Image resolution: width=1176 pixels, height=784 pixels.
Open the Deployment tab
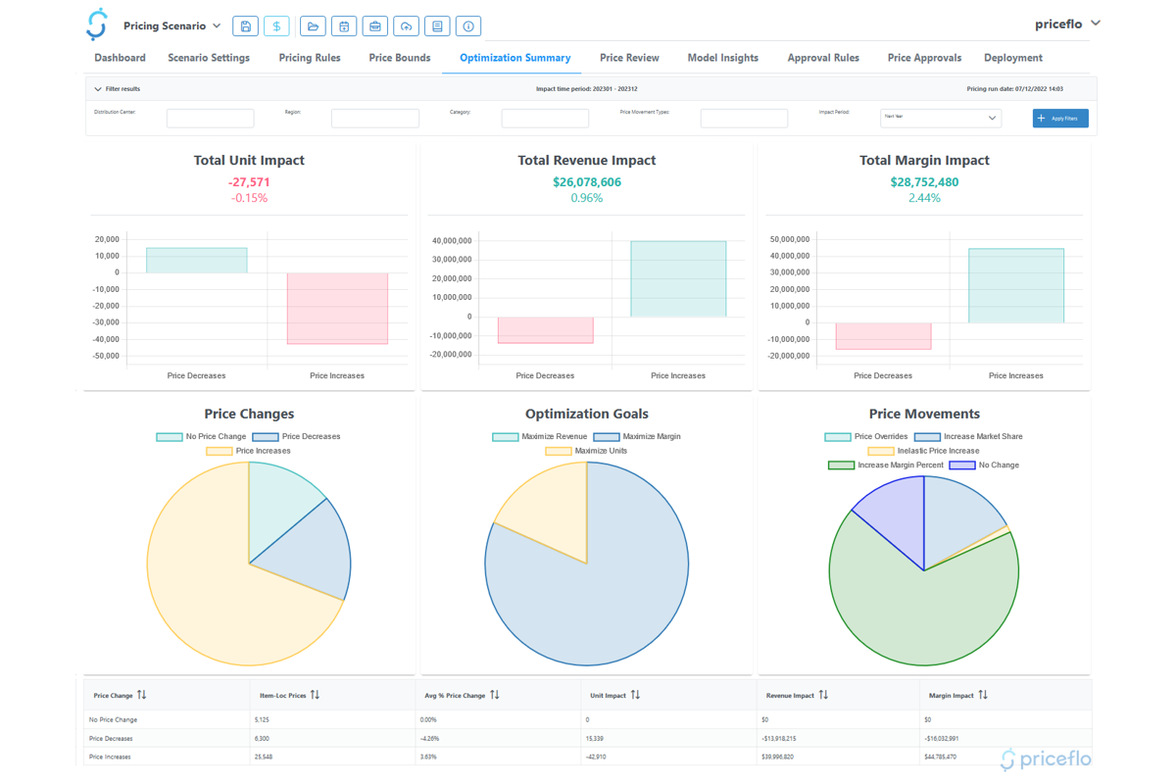coord(1012,58)
